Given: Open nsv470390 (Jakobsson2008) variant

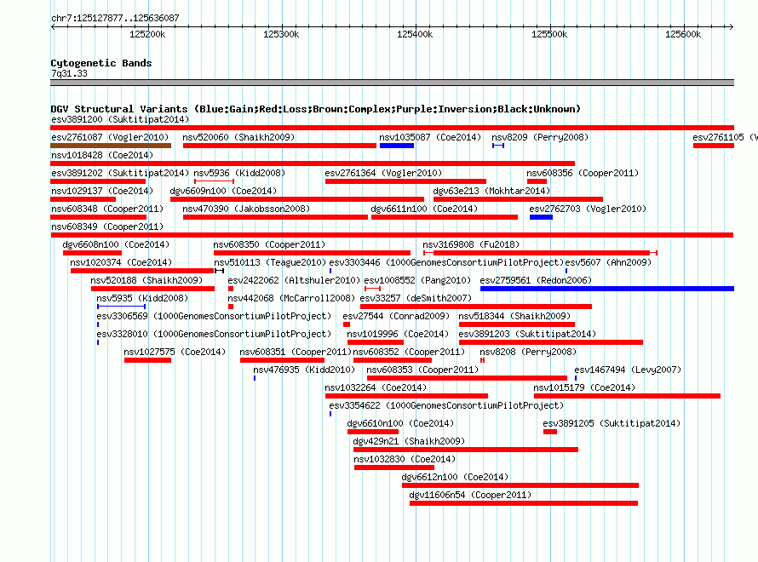Looking at the screenshot, I should pyautogui.click(x=246, y=209).
